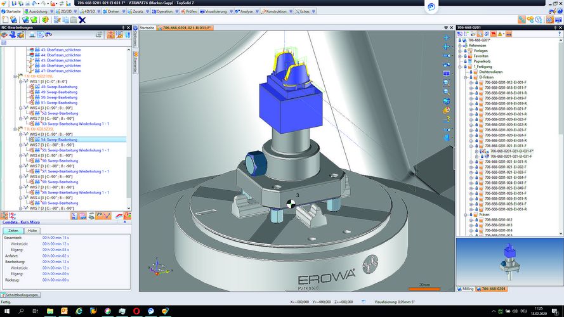This screenshot has width=564, height=317.
Task: Click the New document icon in toolbar
Action: [6, 20]
